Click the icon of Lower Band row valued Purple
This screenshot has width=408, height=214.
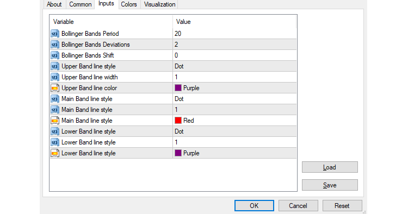pos(55,154)
